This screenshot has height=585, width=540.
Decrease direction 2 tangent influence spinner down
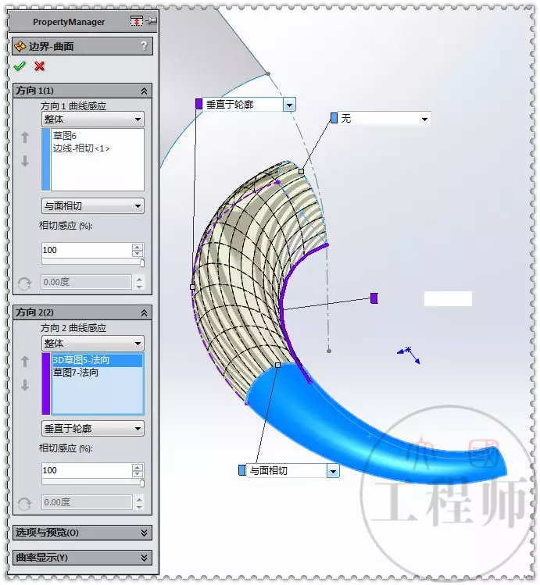138,474
